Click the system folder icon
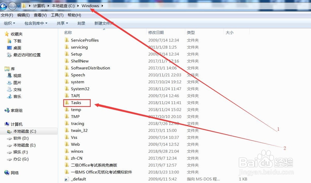This screenshot has width=311, height=183. coord(67,82)
